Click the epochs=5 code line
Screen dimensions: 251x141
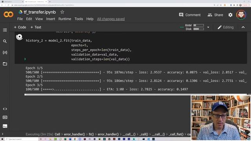tap(80, 45)
